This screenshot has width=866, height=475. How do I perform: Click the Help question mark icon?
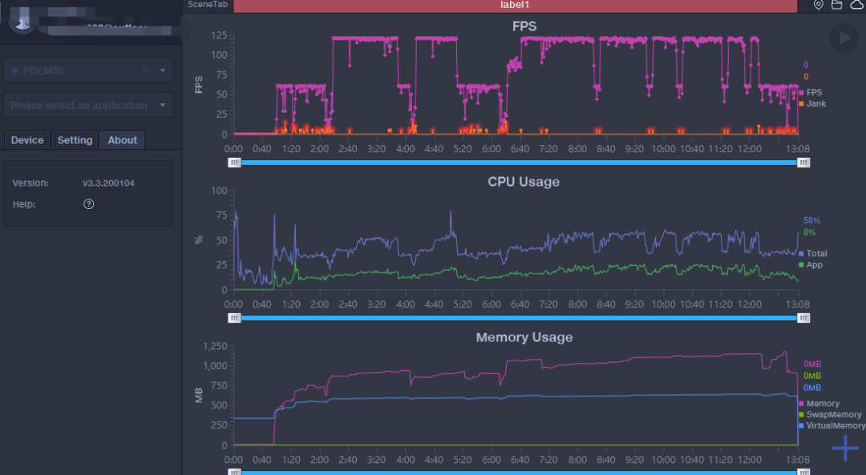pyautogui.click(x=89, y=204)
